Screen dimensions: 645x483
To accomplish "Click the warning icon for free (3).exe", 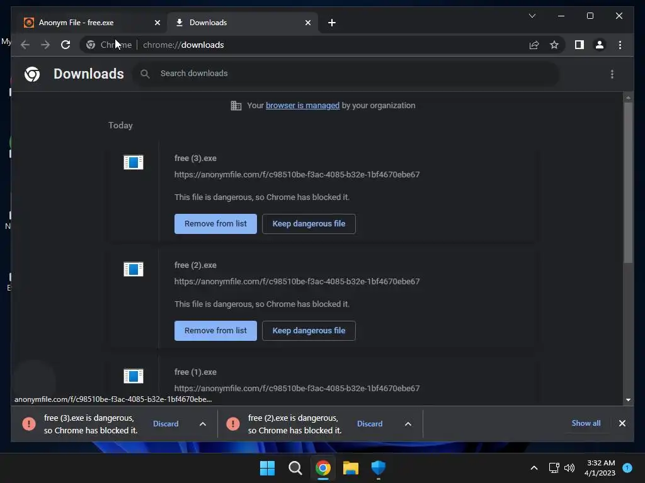I will [29, 424].
